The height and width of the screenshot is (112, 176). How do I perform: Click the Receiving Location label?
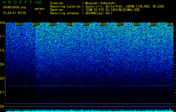coord(65,6)
